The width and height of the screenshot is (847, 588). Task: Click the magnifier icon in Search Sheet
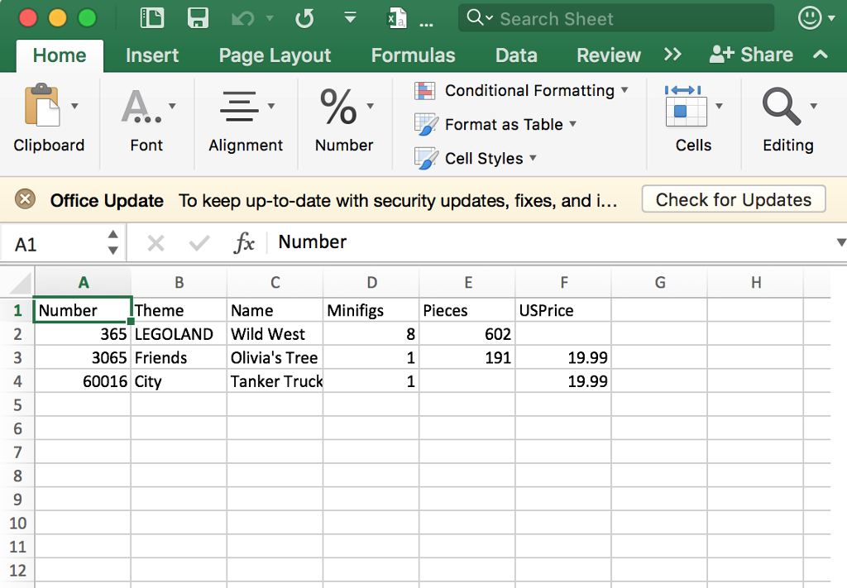475,18
